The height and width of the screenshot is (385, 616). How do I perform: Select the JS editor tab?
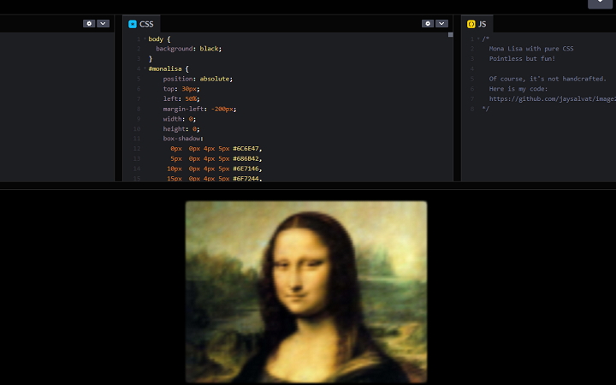click(477, 24)
